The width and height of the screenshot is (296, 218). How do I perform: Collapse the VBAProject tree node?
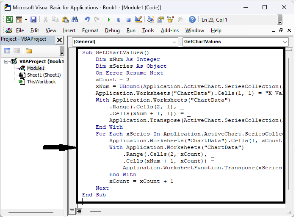[6, 61]
